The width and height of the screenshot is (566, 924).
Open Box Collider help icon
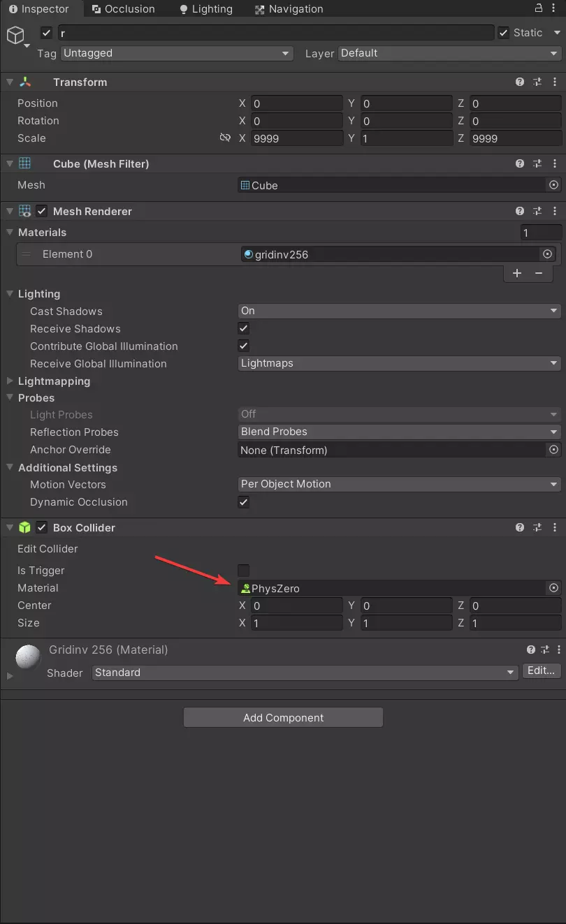click(520, 528)
